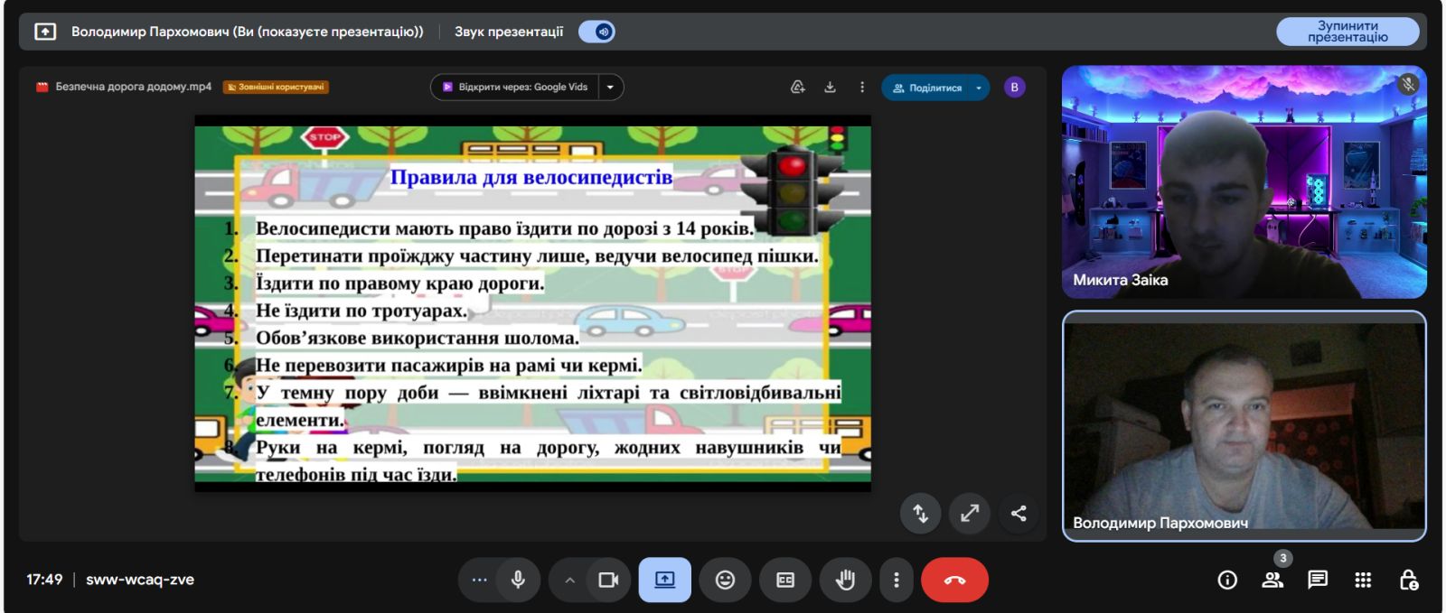Image resolution: width=1446 pixels, height=613 pixels.
Task: Click the red leave call button
Action: click(954, 580)
